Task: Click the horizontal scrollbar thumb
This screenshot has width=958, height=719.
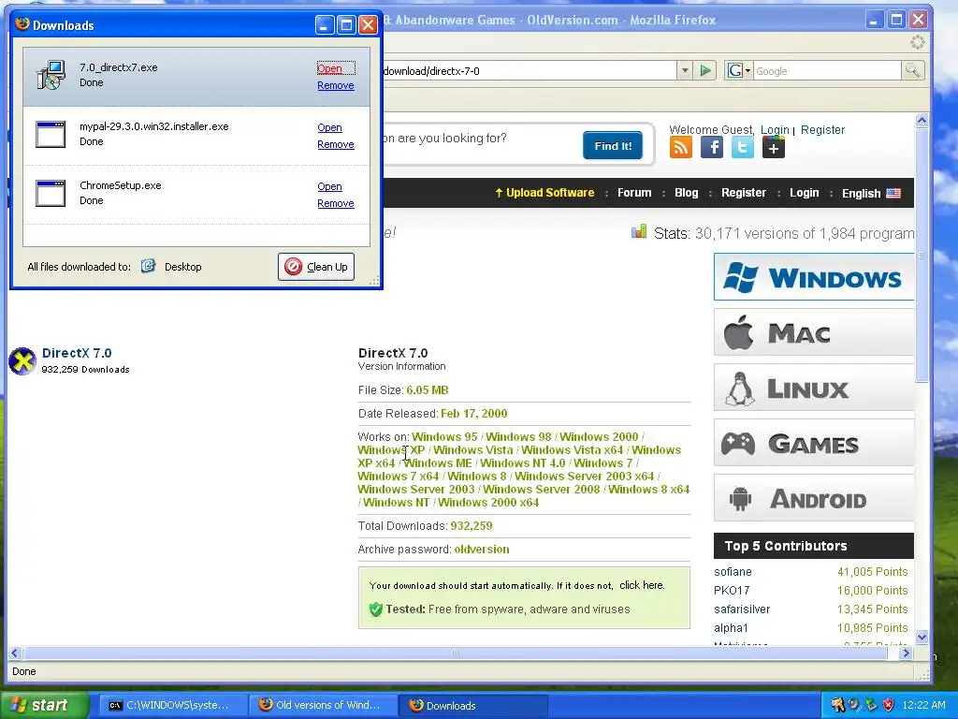Action: pyautogui.click(x=454, y=653)
